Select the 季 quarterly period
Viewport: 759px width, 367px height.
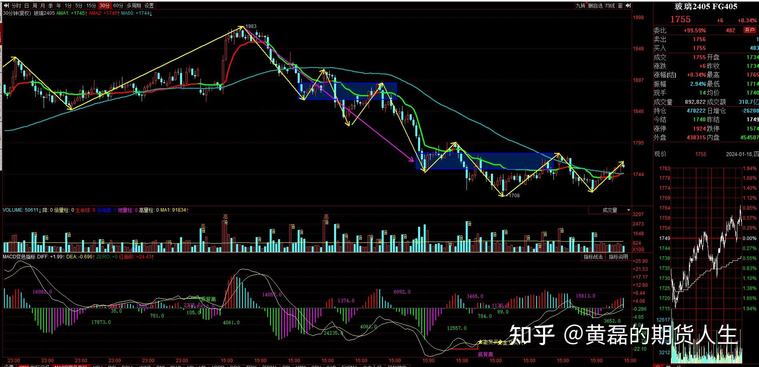pos(51,6)
